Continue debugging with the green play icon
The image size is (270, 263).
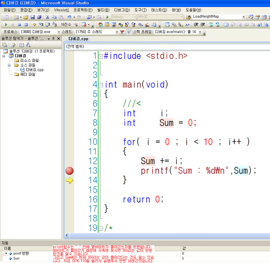tap(6, 25)
